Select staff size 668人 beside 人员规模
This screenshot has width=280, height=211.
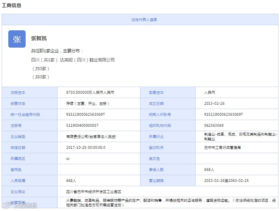(71, 181)
